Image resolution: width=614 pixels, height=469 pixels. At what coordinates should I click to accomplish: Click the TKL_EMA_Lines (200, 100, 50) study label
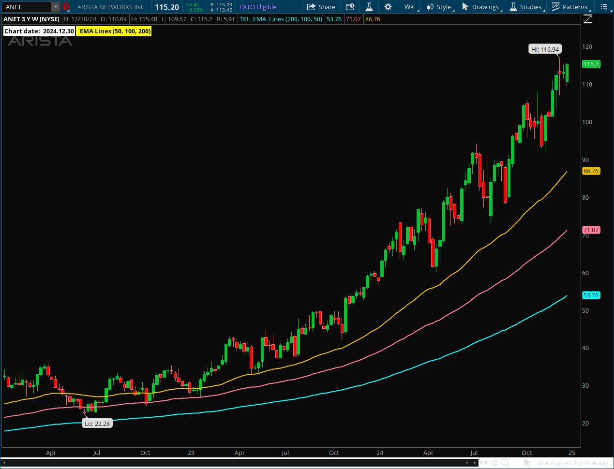(x=281, y=19)
